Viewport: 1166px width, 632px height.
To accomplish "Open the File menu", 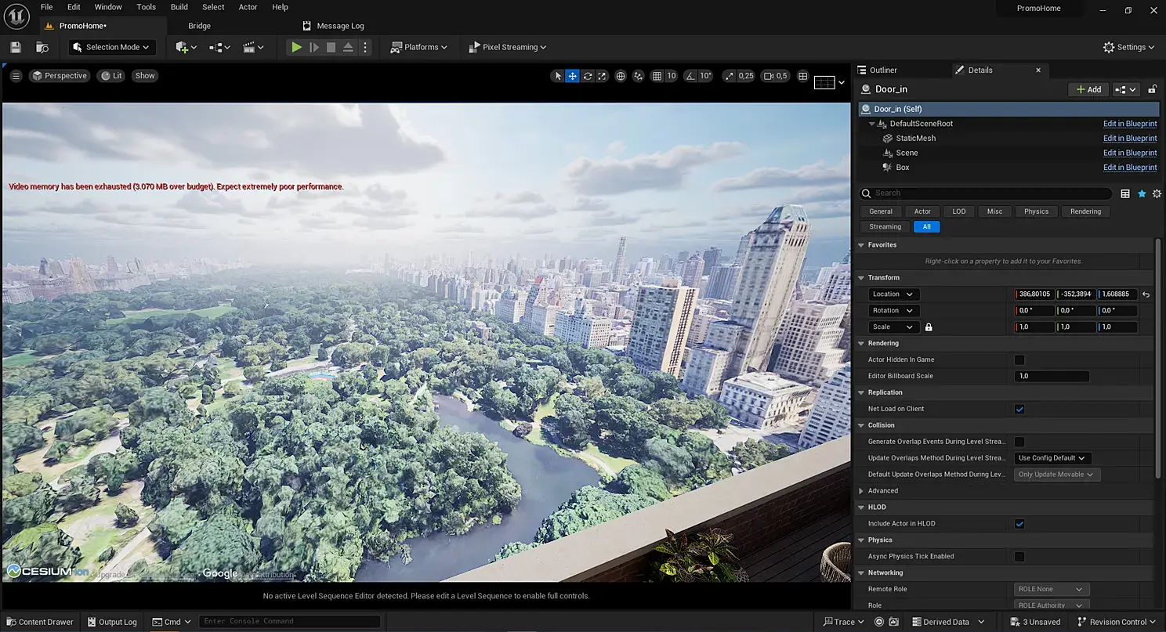I will (x=47, y=7).
